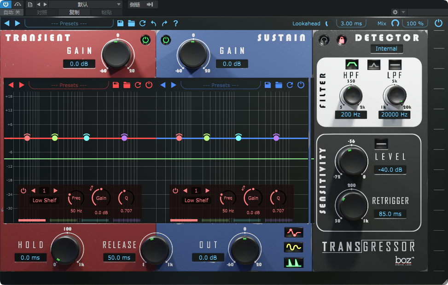Click the 粘贴 paste button
The image size is (448, 285).
[106, 12]
